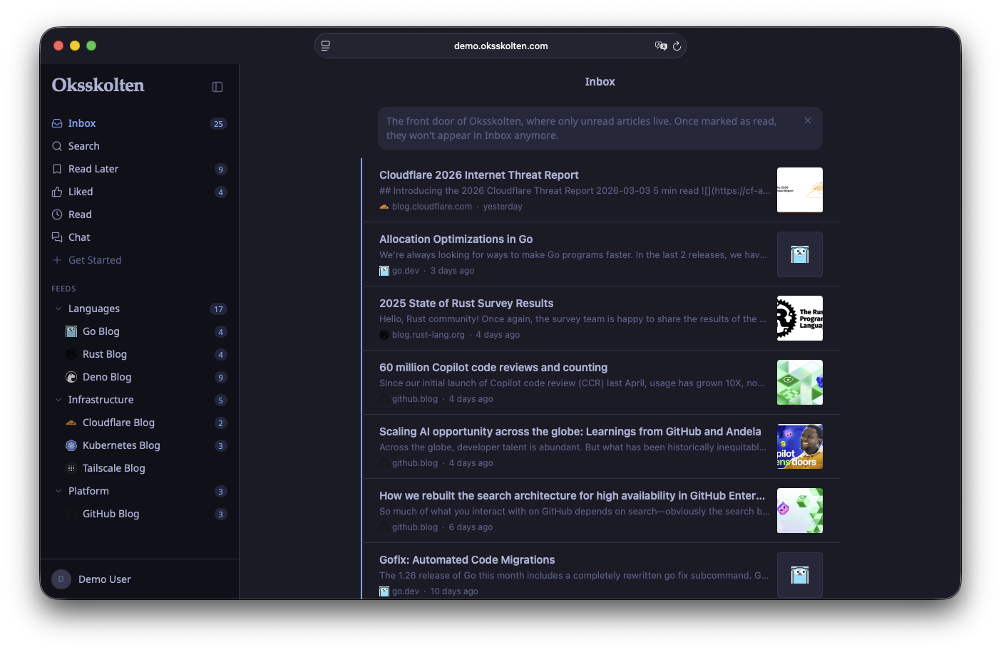Viewport: 1001px width, 652px height.
Task: Collapse the Languages feed folder
Action: coord(58,309)
